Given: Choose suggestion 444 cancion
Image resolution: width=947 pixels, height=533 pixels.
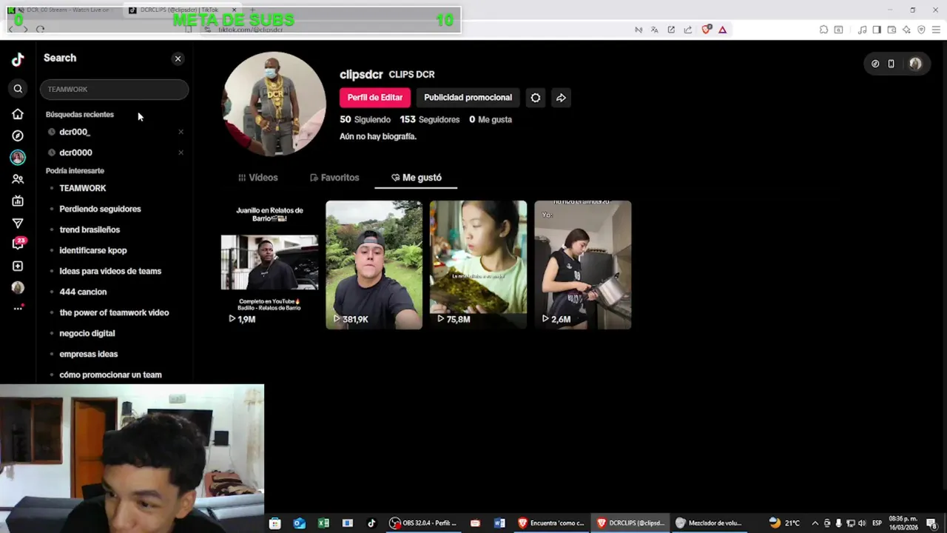Looking at the screenshot, I should [83, 292].
